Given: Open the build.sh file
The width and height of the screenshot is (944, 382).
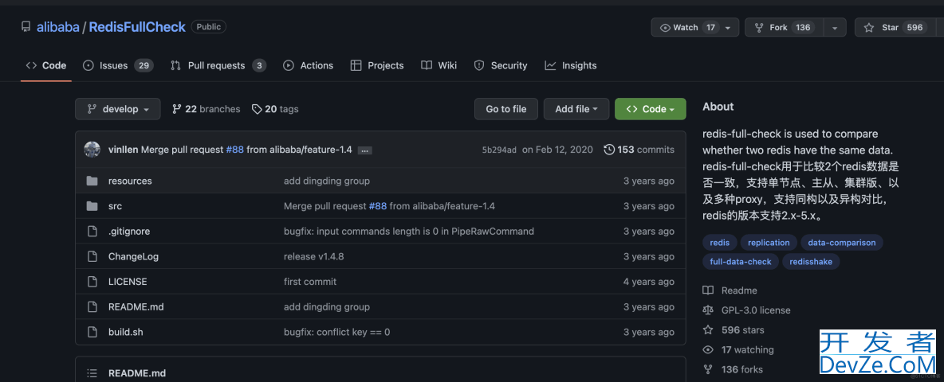Looking at the screenshot, I should (x=126, y=332).
